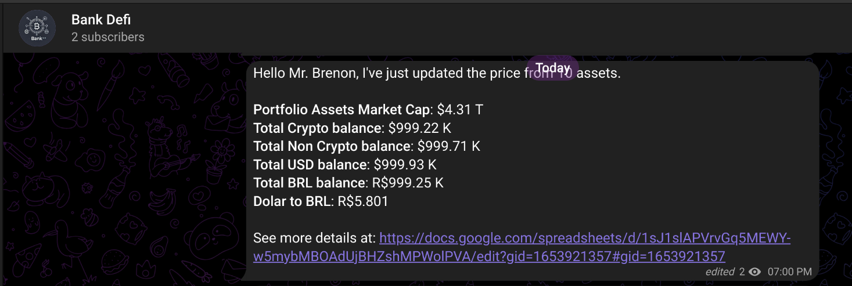Click the Bank Defi channel title
This screenshot has height=286, width=852.
(100, 20)
